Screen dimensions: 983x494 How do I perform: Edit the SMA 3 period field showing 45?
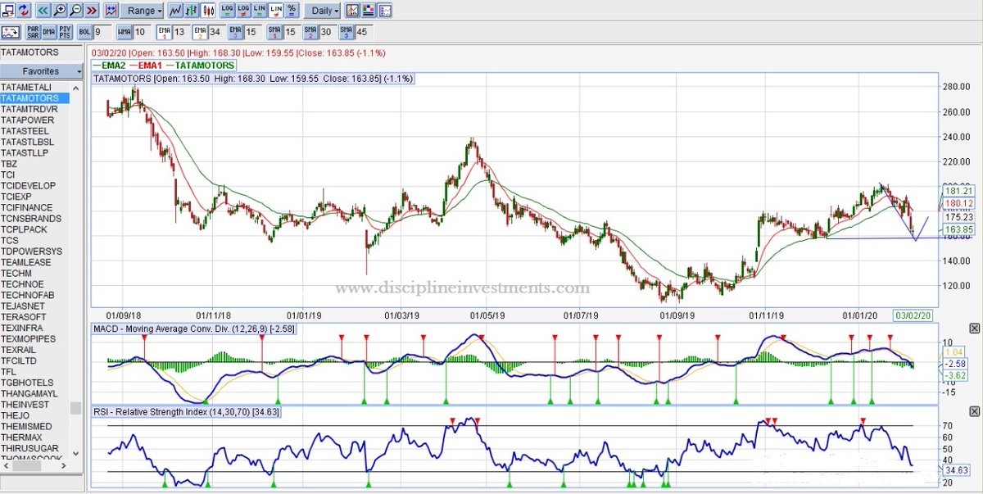point(364,32)
